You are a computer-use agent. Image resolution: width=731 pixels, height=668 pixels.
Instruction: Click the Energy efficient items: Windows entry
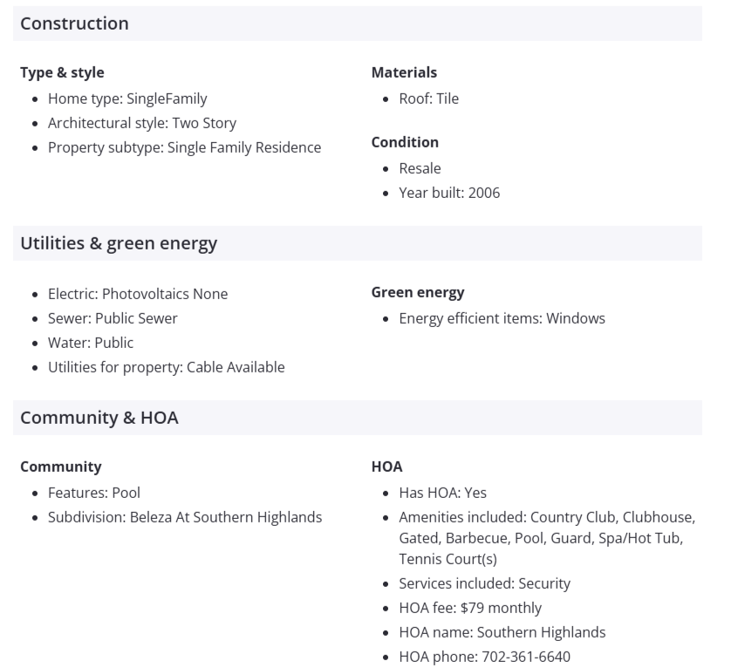point(502,318)
